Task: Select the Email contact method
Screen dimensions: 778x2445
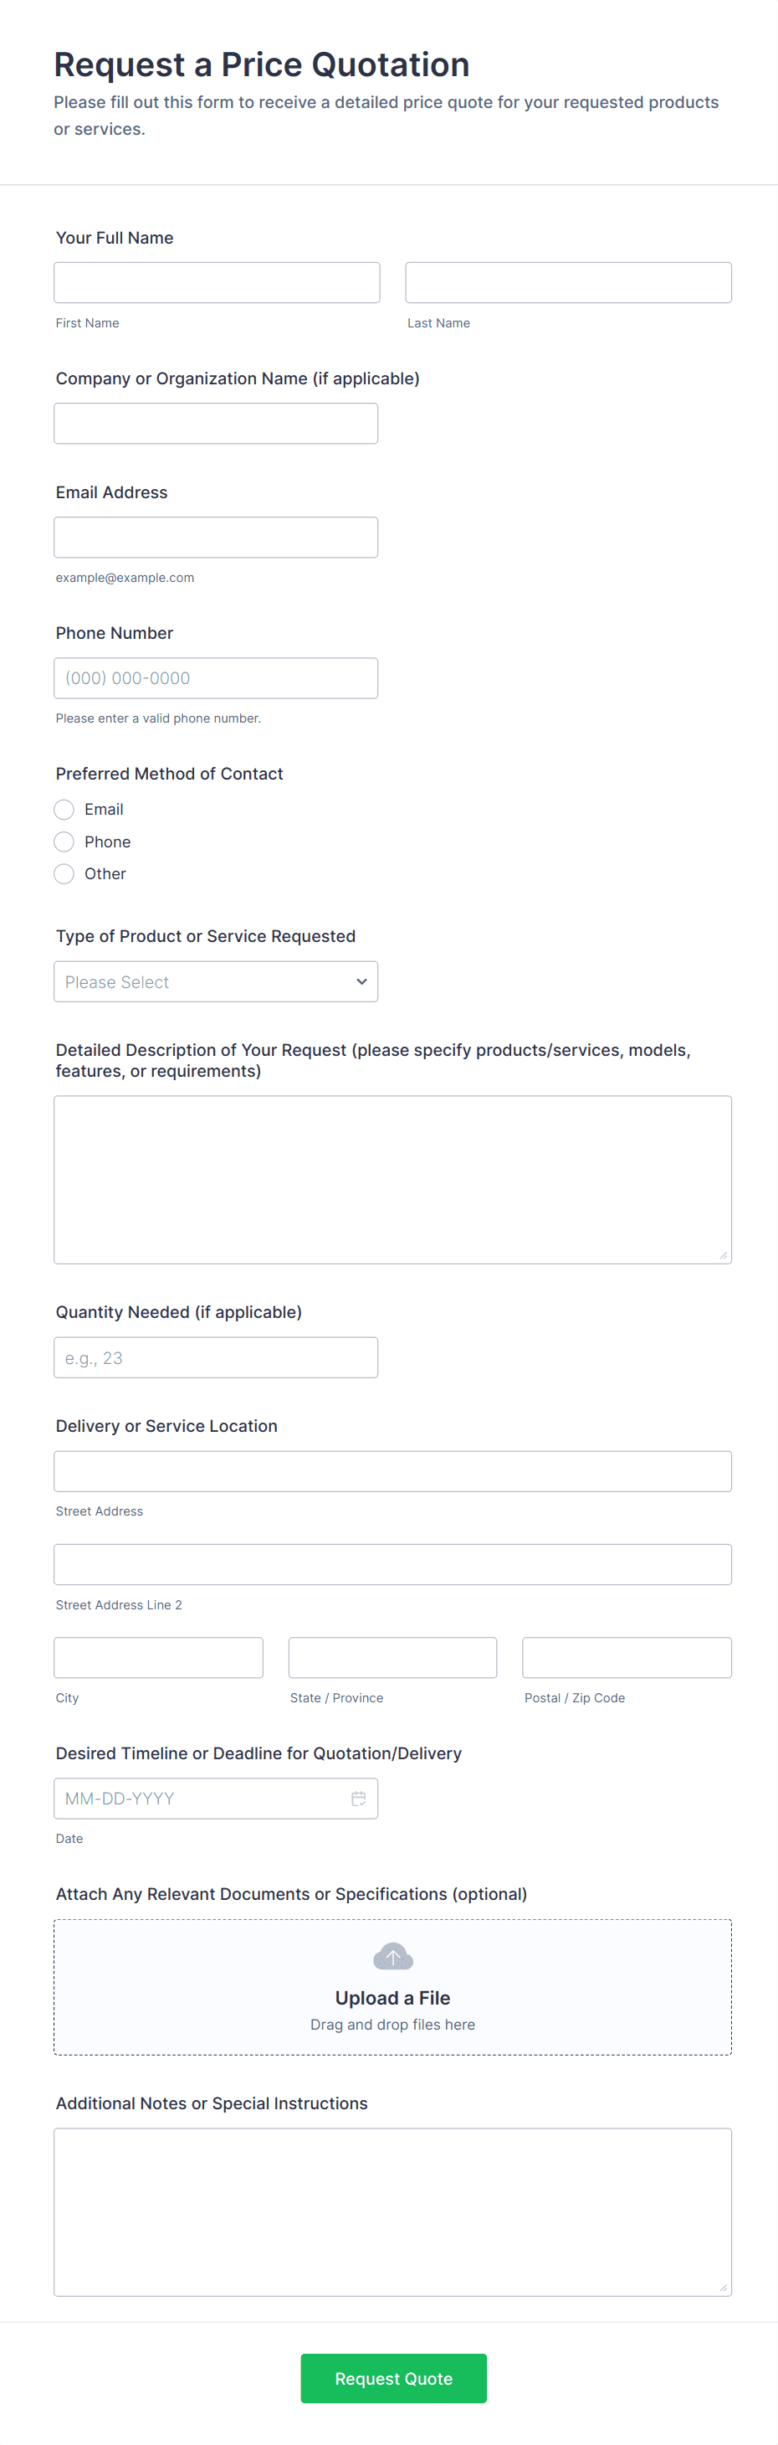Action: 64,810
